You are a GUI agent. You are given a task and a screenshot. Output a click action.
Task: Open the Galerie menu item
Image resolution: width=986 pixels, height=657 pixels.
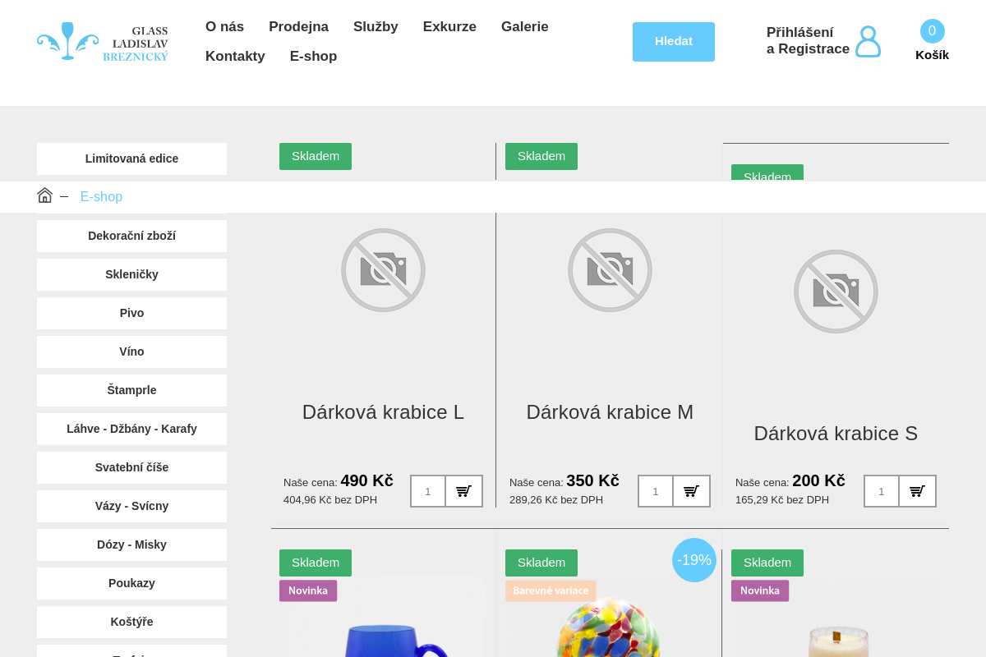coord(525,26)
